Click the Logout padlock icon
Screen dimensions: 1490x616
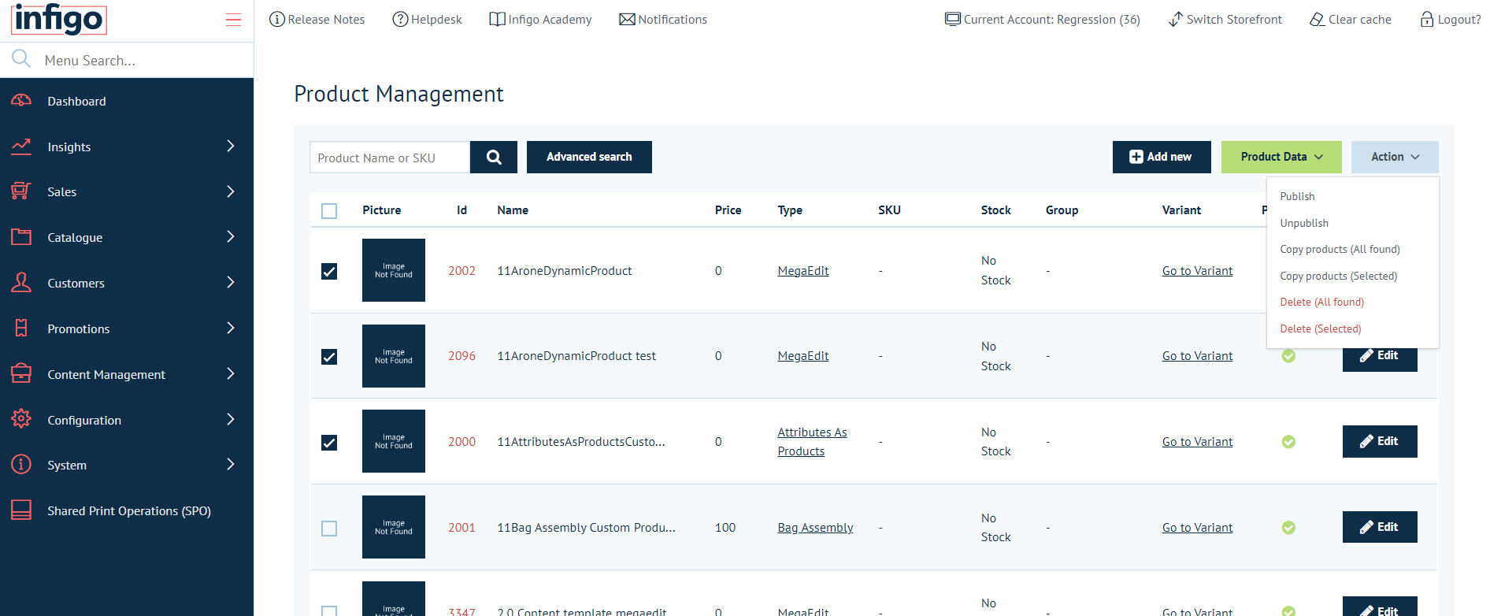coord(1427,20)
